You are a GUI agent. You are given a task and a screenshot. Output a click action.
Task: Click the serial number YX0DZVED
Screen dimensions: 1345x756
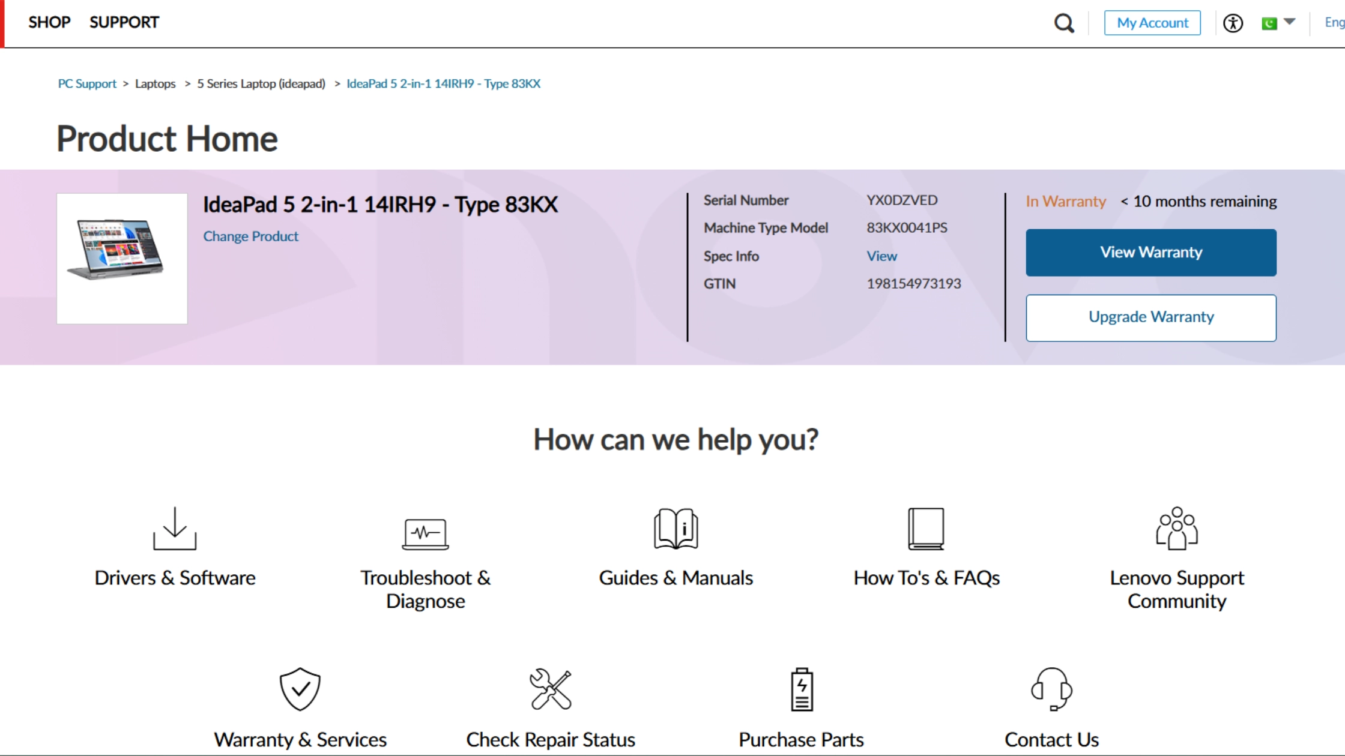pos(902,200)
